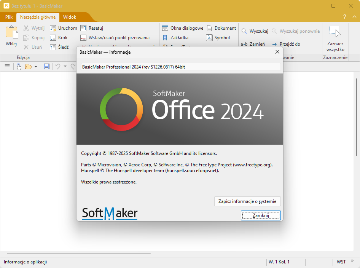The width and height of the screenshot is (360, 268).
Task: Click the open folder icon
Action: (28, 67)
